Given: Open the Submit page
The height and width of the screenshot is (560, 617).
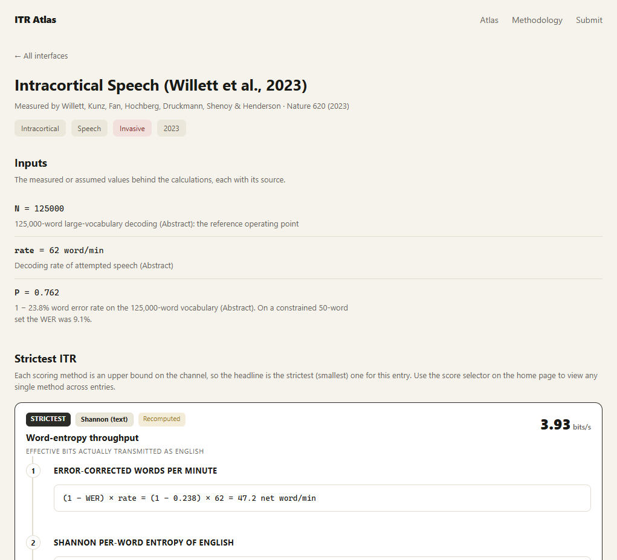Looking at the screenshot, I should click(589, 20).
